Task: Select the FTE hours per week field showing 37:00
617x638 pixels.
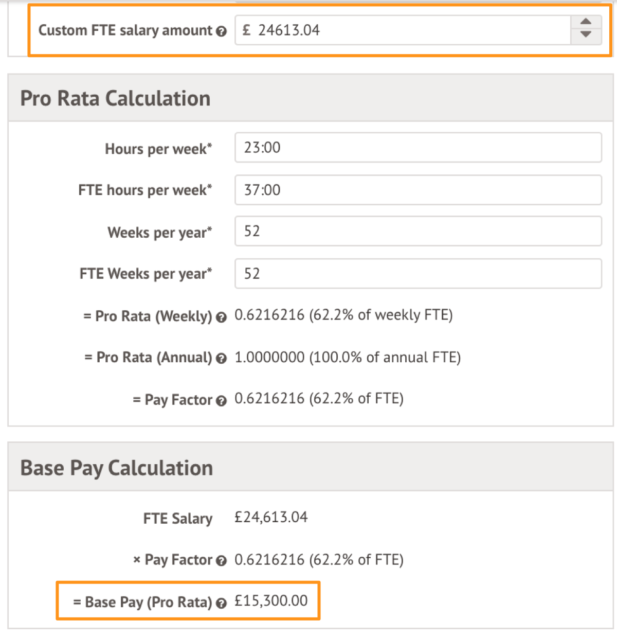Action: tap(418, 190)
